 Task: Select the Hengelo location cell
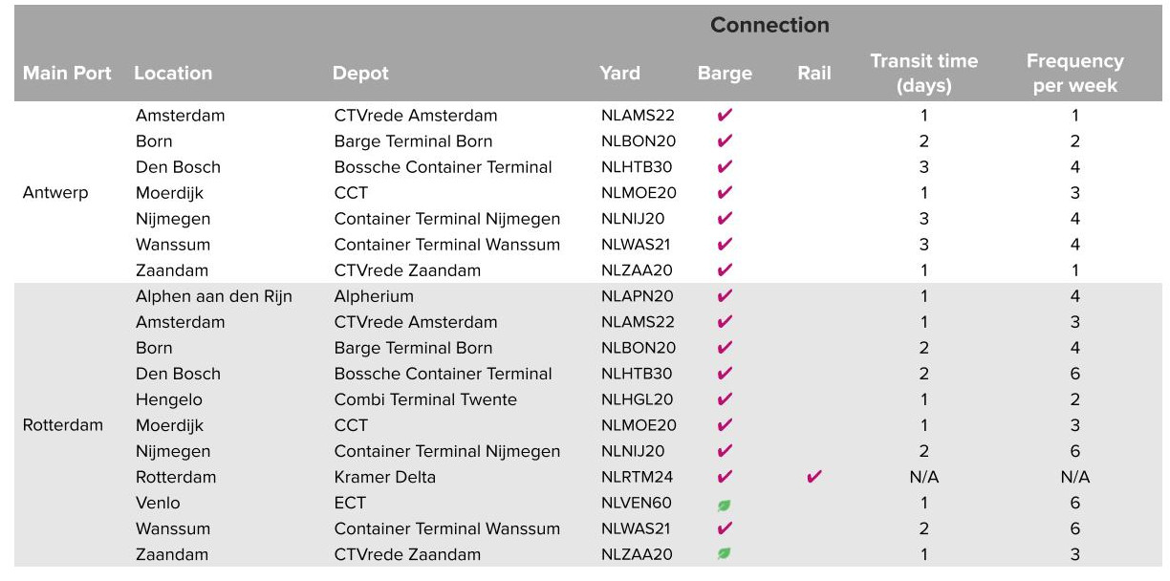click(x=169, y=399)
